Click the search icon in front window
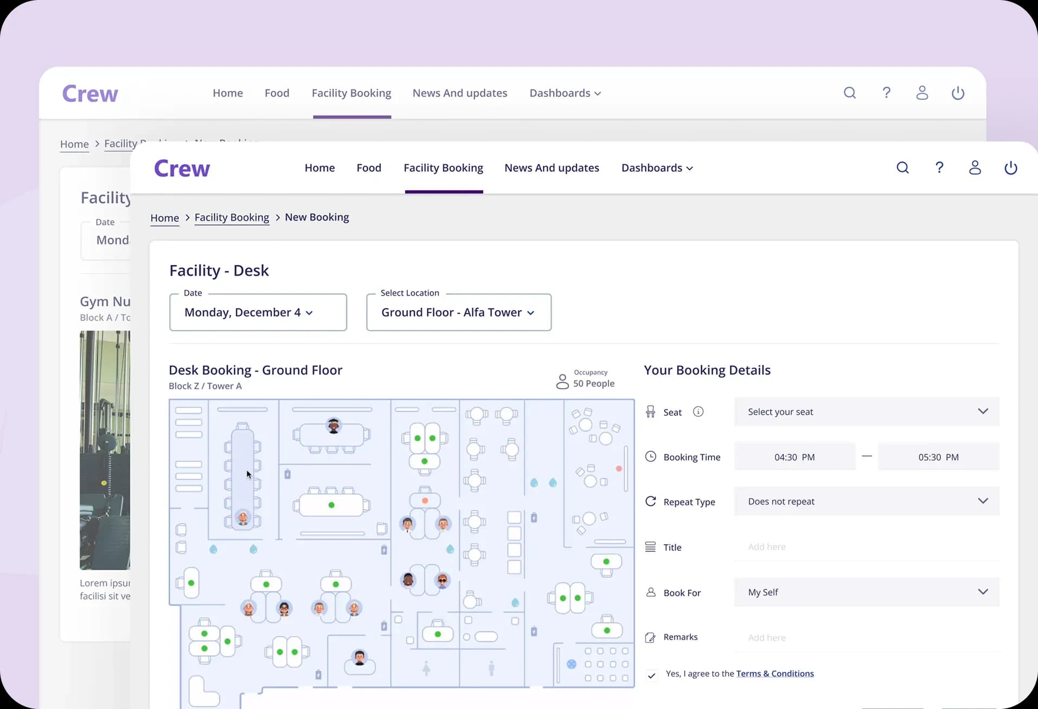This screenshot has height=709, width=1038. pos(902,168)
